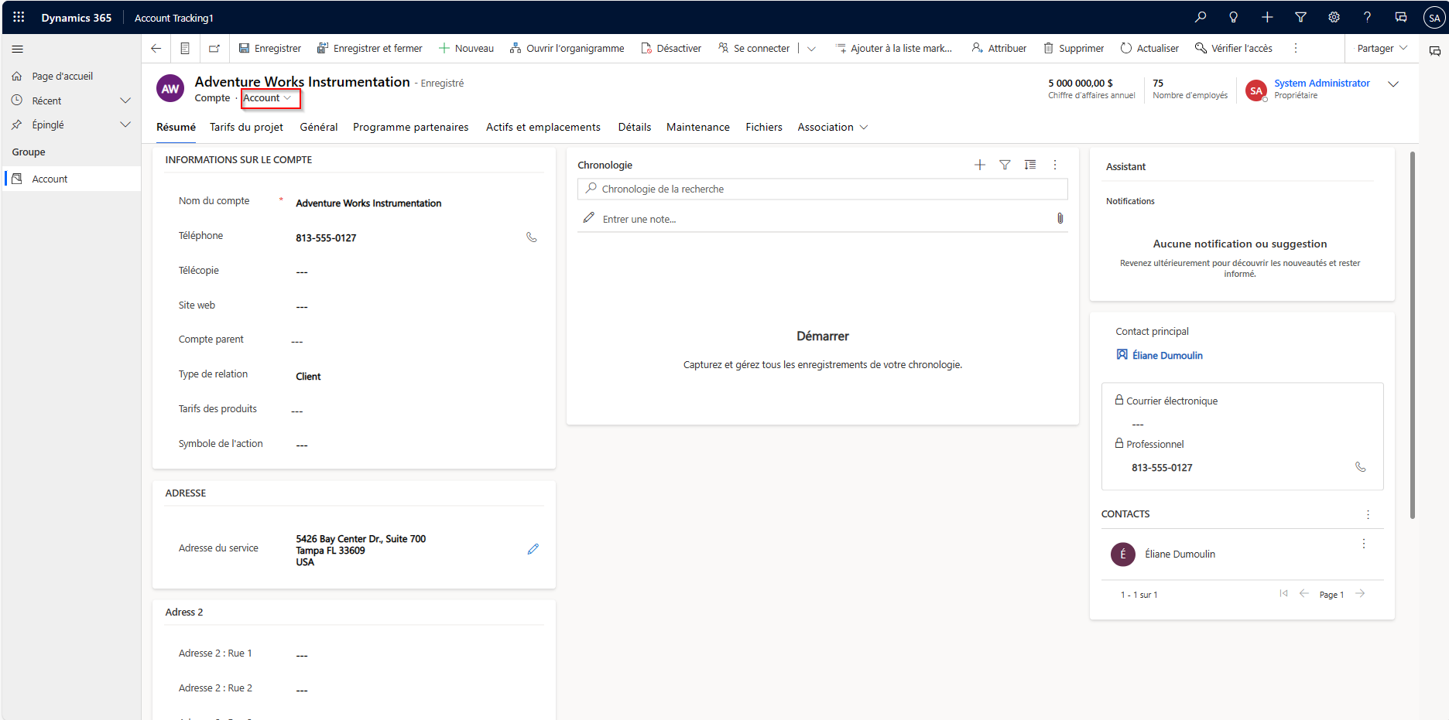Expand the Épinglé navigation section
This screenshot has width=1449, height=720.
[125, 125]
